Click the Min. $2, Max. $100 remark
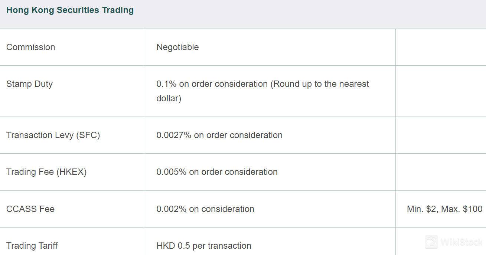Viewport: 486px width, 255px height. point(445,209)
